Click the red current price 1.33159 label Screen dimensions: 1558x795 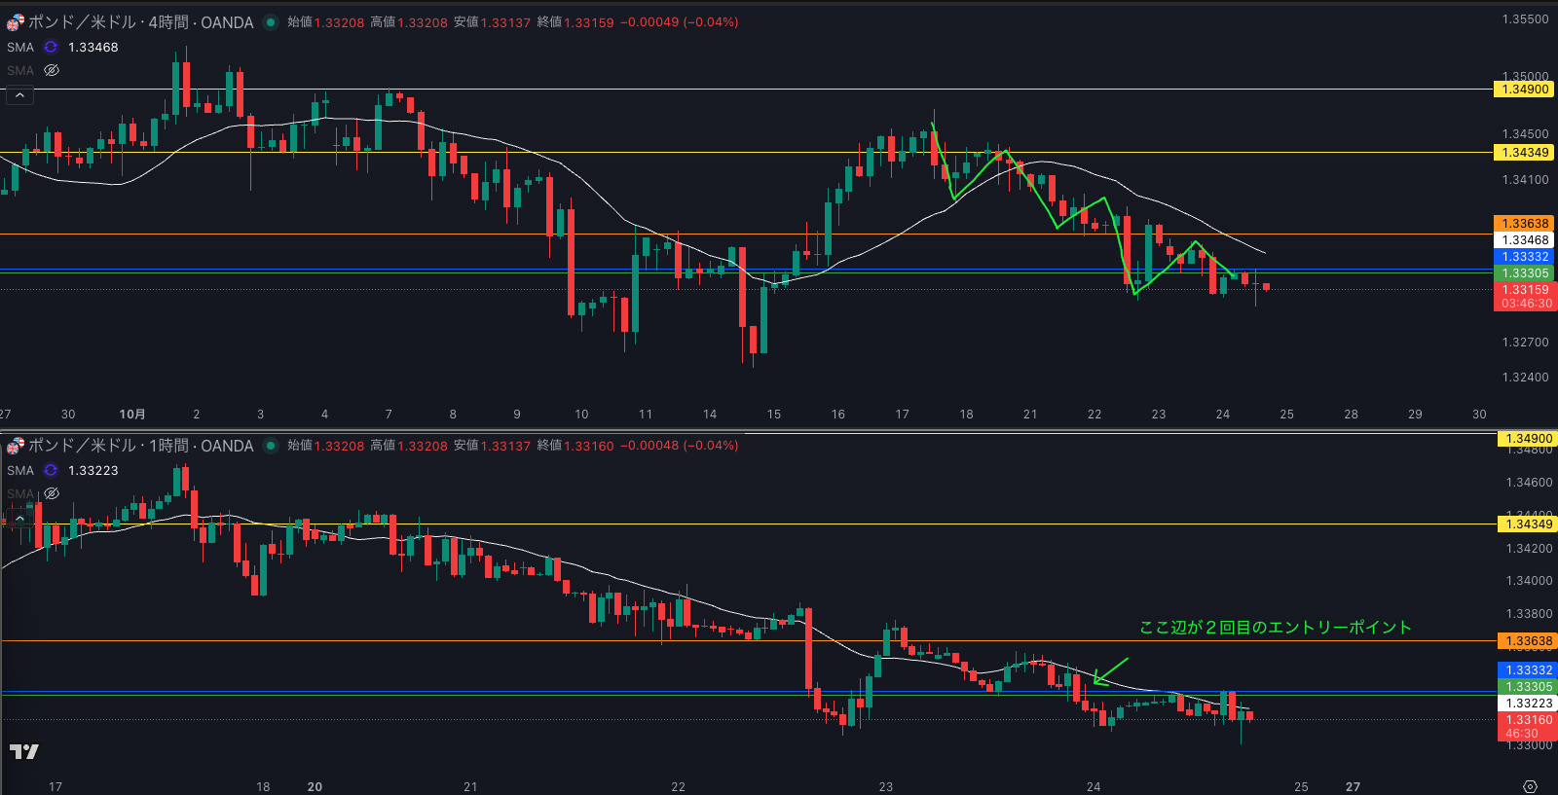(1524, 290)
